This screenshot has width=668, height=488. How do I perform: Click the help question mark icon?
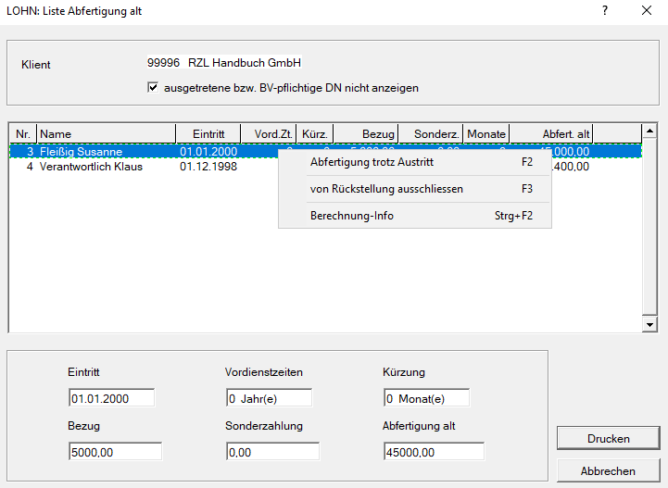click(605, 11)
